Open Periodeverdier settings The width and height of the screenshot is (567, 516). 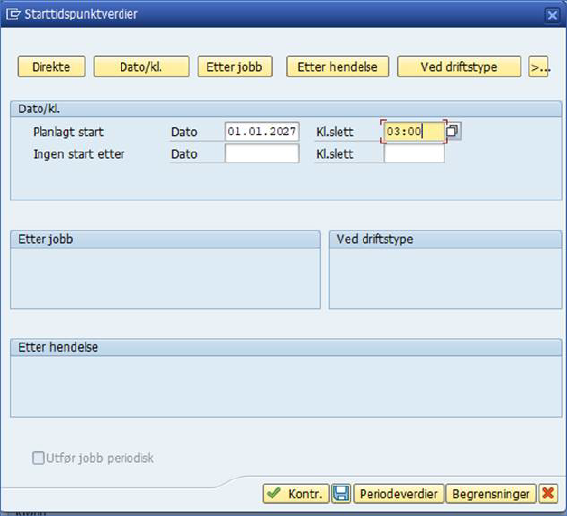[x=398, y=493]
